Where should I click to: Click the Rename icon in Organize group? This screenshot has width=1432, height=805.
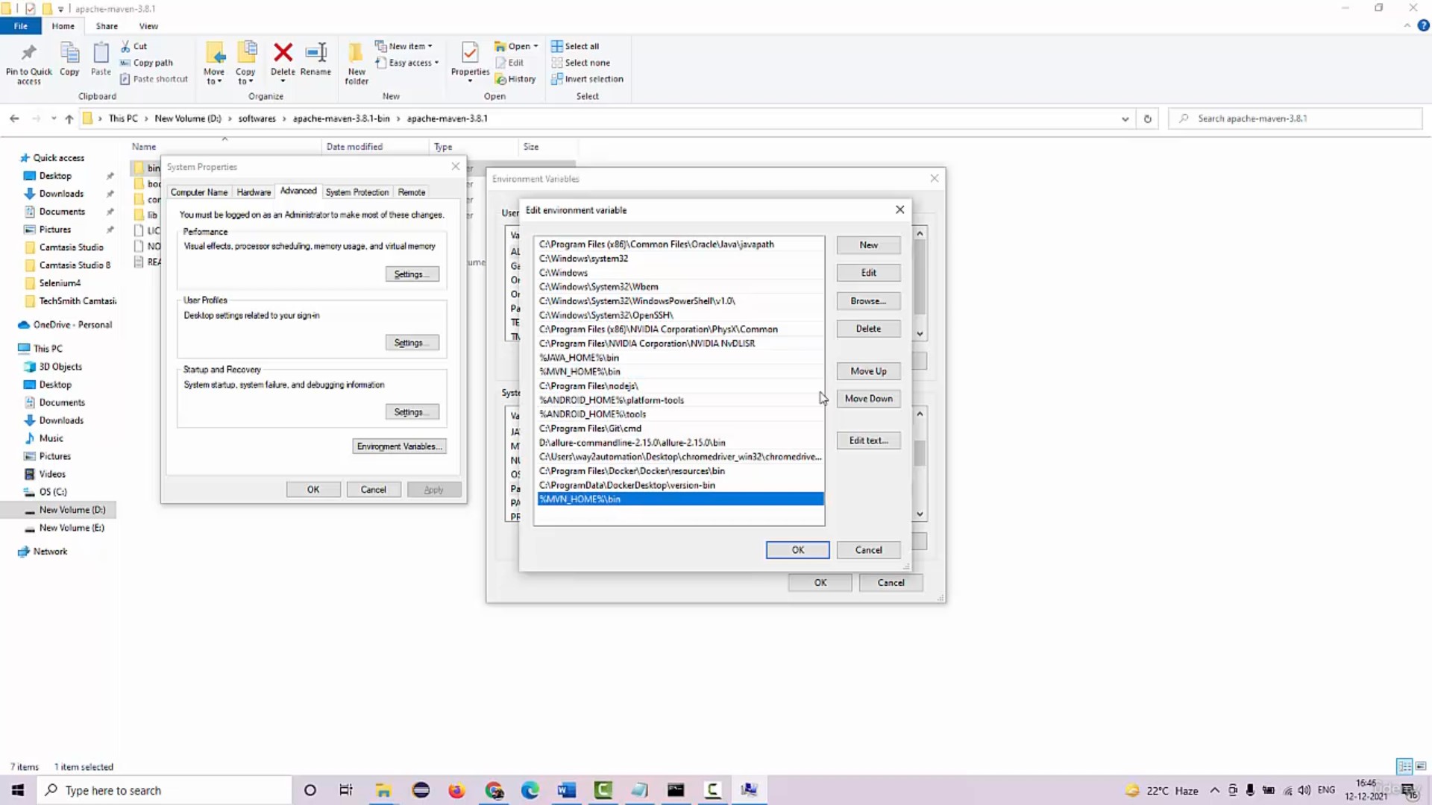tap(315, 53)
